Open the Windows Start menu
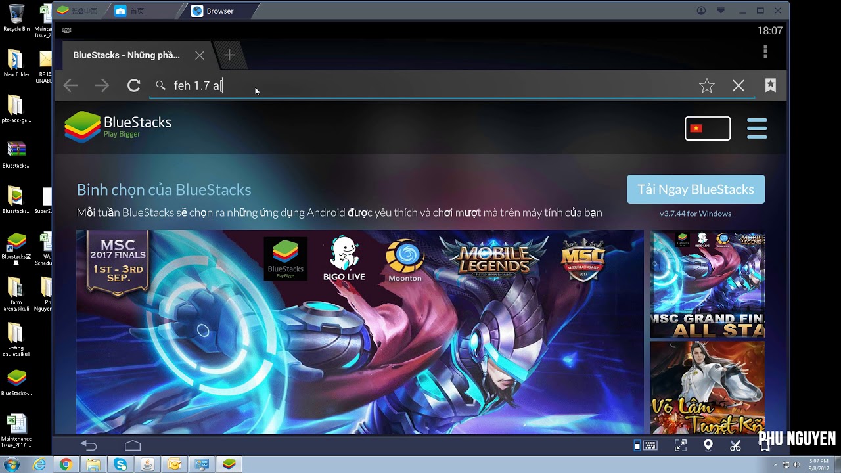841x473 pixels. coord(12,464)
